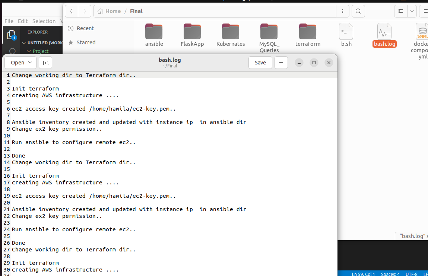Select the b.sh script file
The width and height of the screenshot is (428, 276).
346,35
